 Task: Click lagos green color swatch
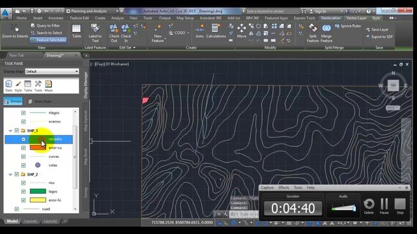(x=38, y=191)
